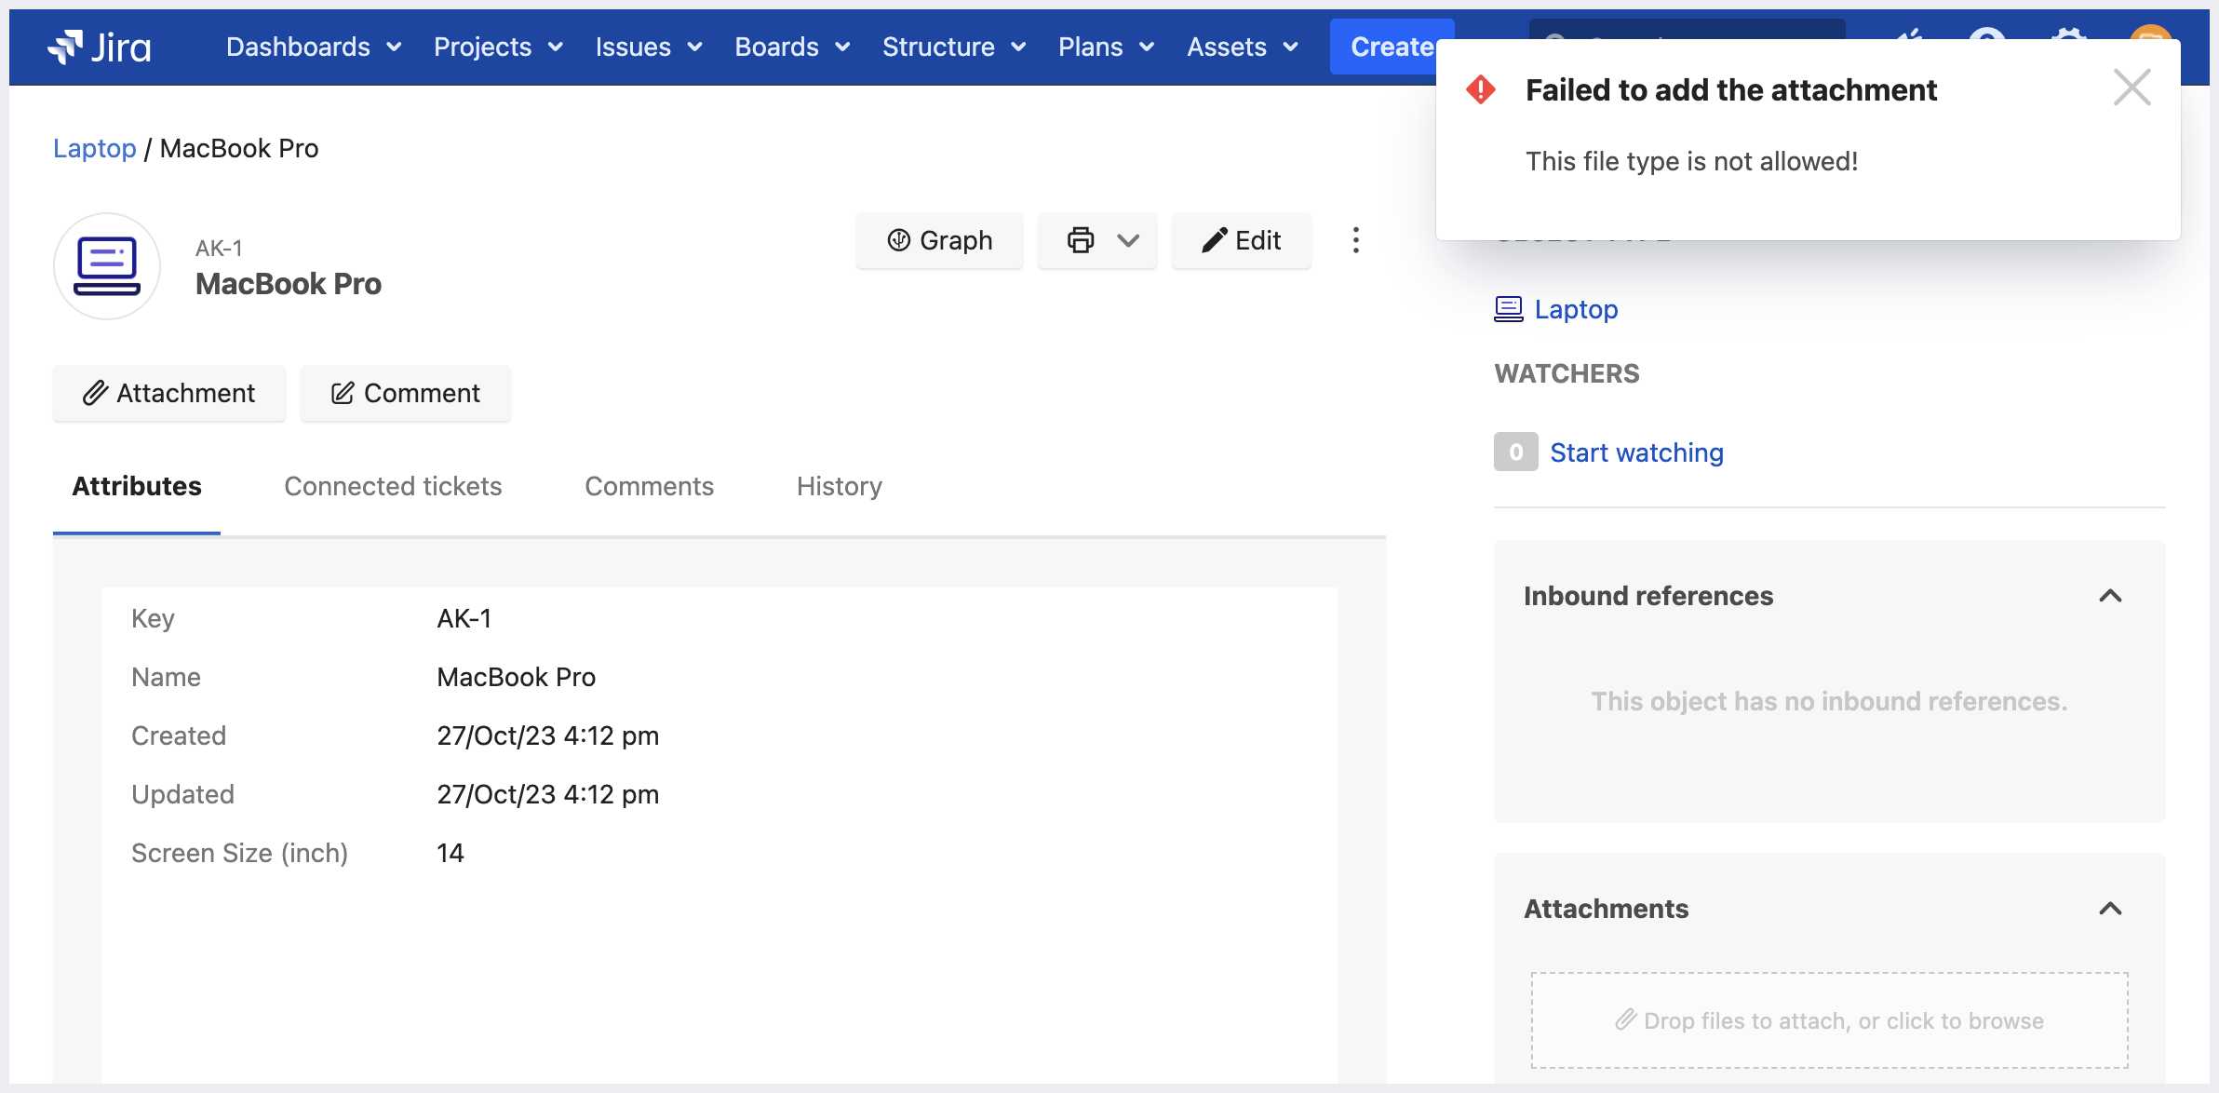Click the drop files to attach area
2219x1093 pixels.
pyautogui.click(x=1829, y=1020)
